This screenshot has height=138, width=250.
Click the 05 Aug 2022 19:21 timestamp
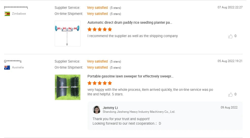[x=230, y=61]
